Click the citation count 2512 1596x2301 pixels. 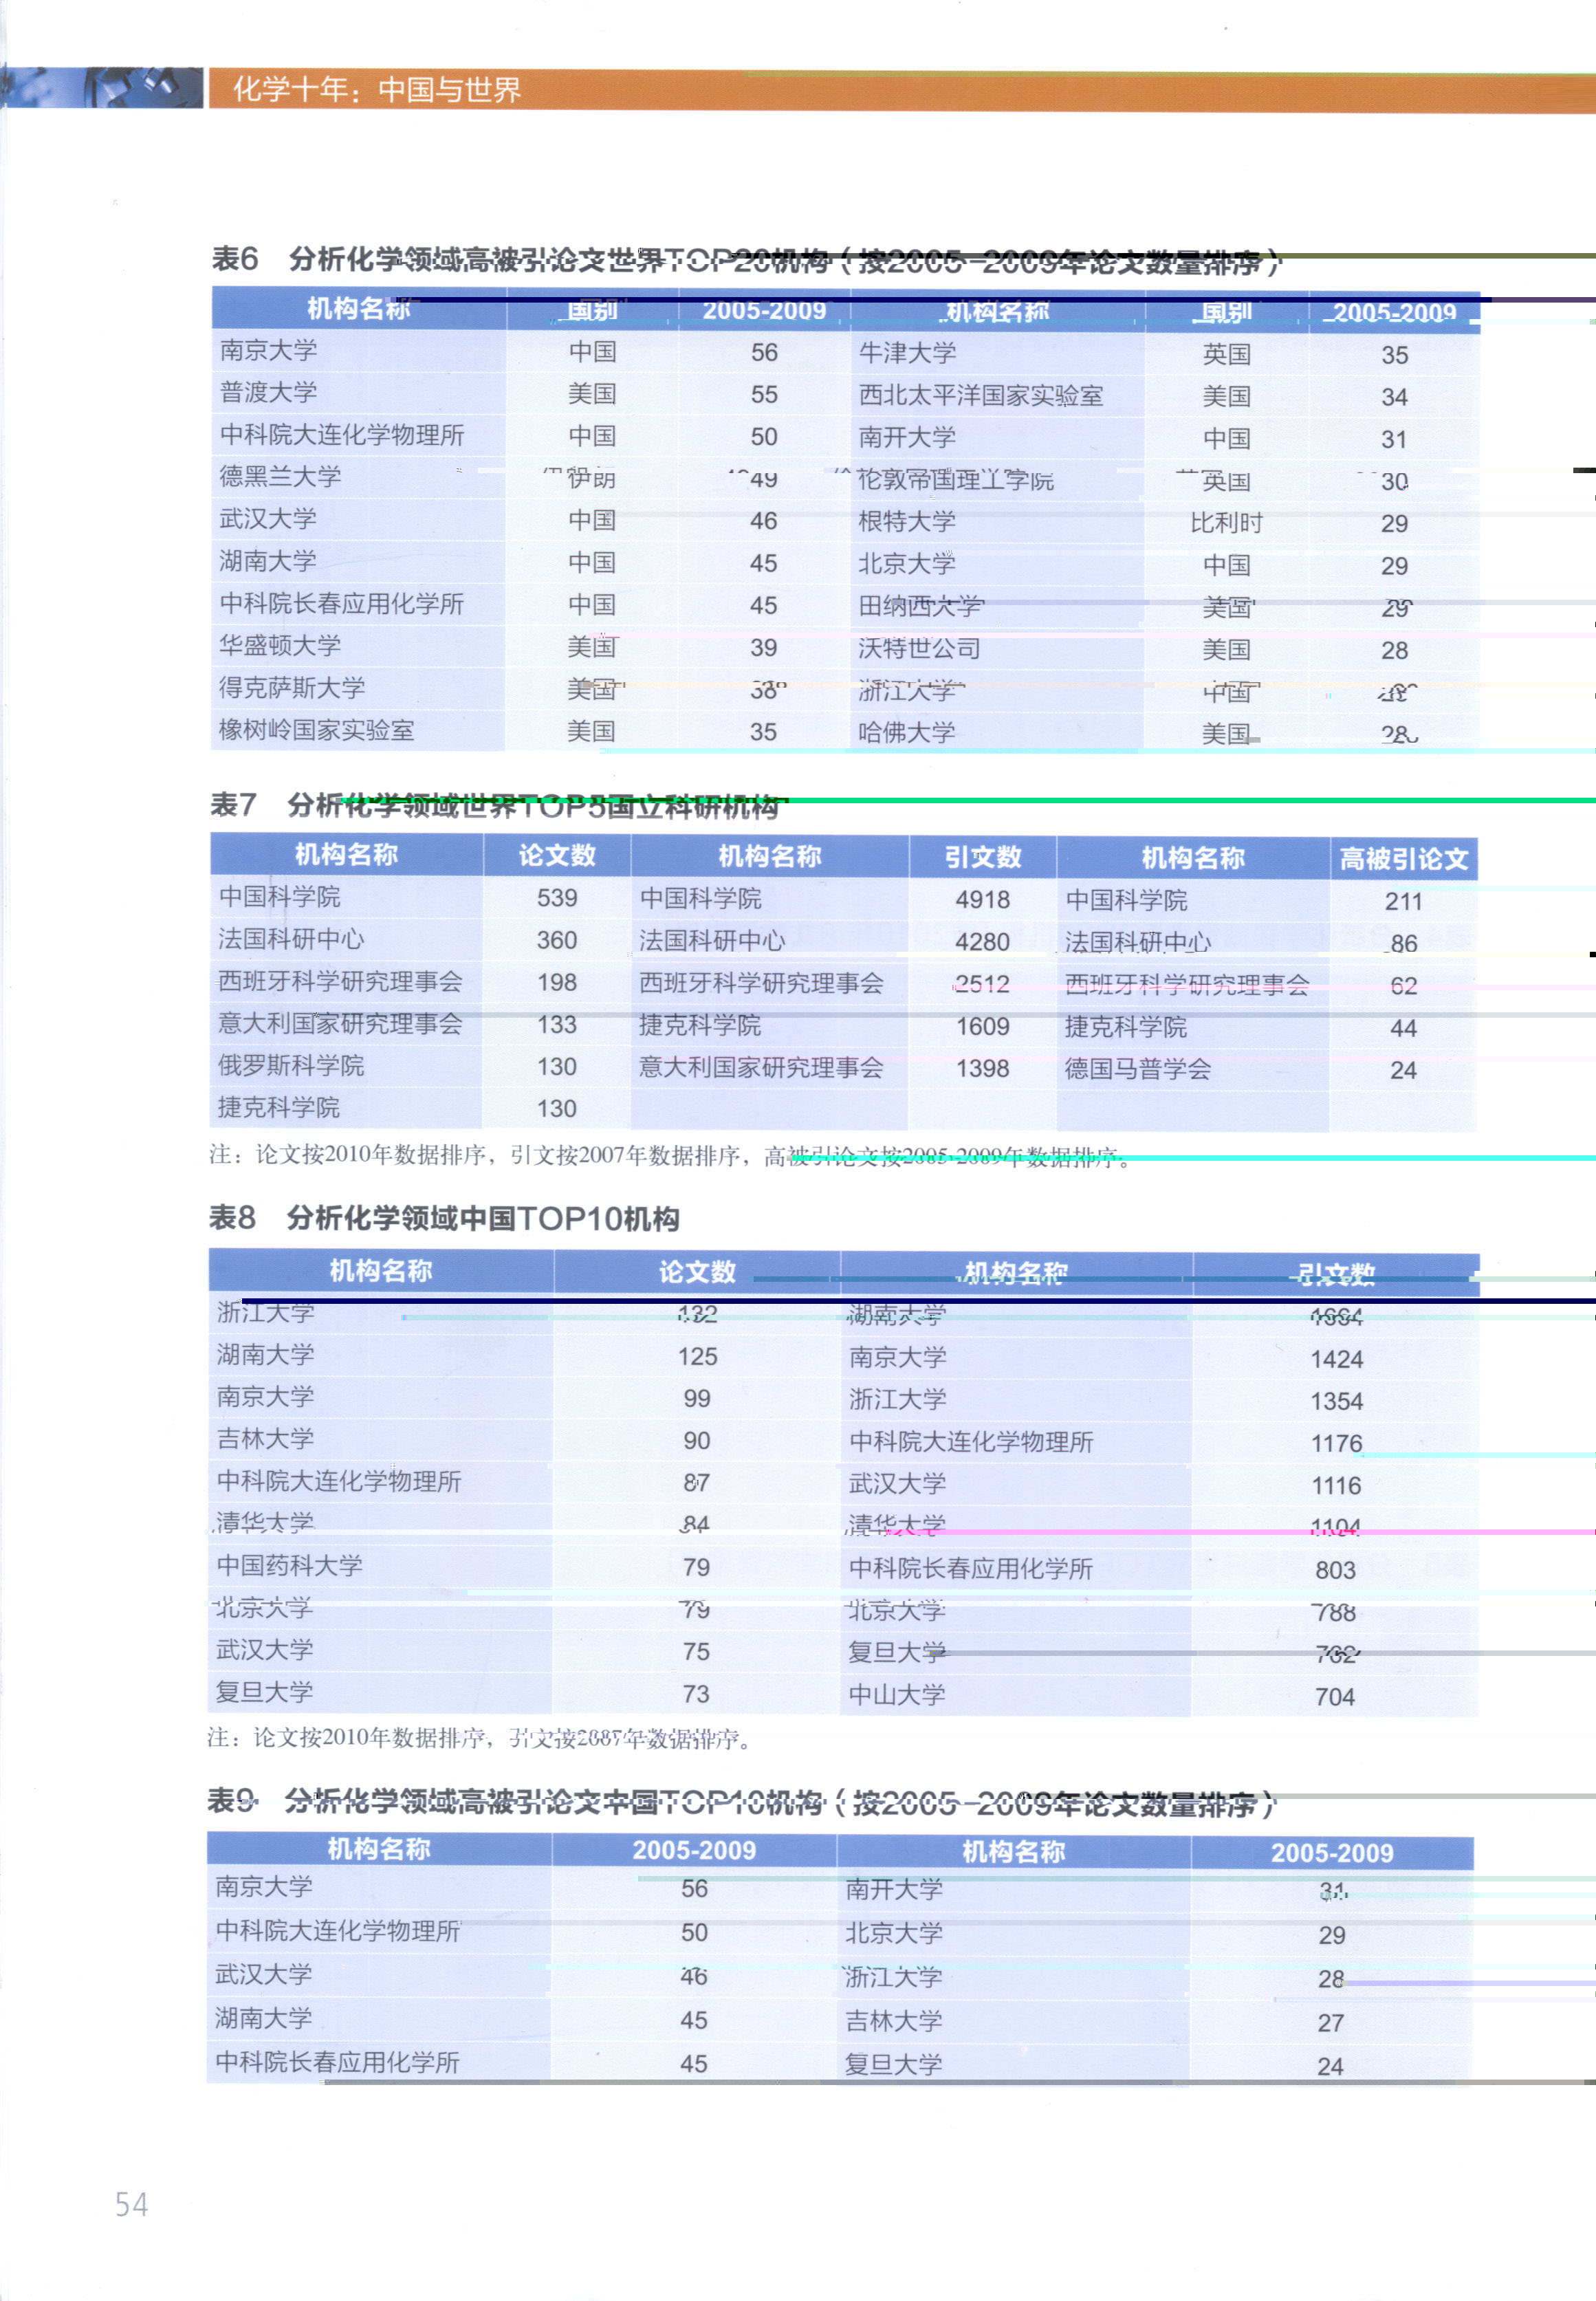(x=982, y=984)
